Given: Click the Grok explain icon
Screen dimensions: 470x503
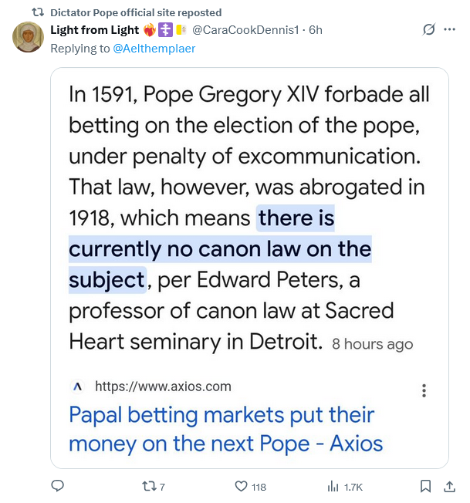Looking at the screenshot, I should pos(428,30).
